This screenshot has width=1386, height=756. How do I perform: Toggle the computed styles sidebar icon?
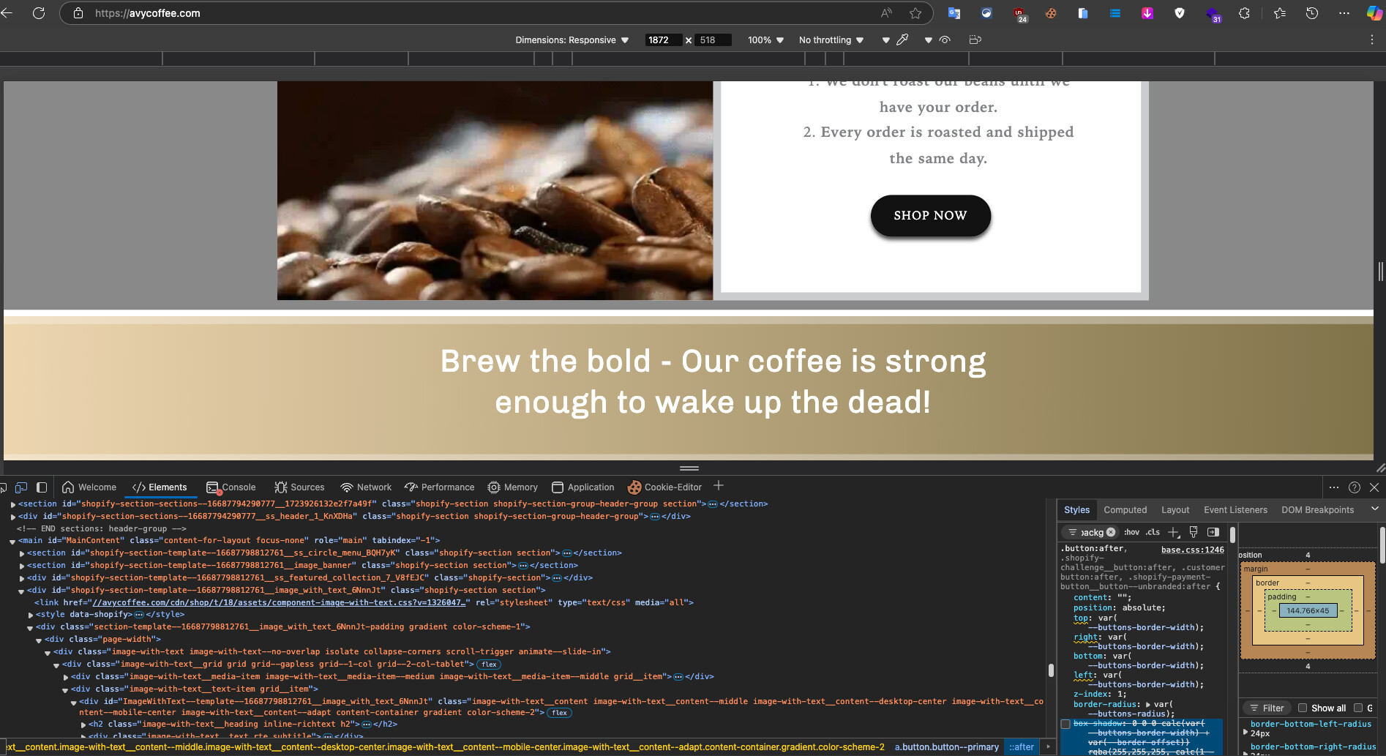[x=1213, y=532]
